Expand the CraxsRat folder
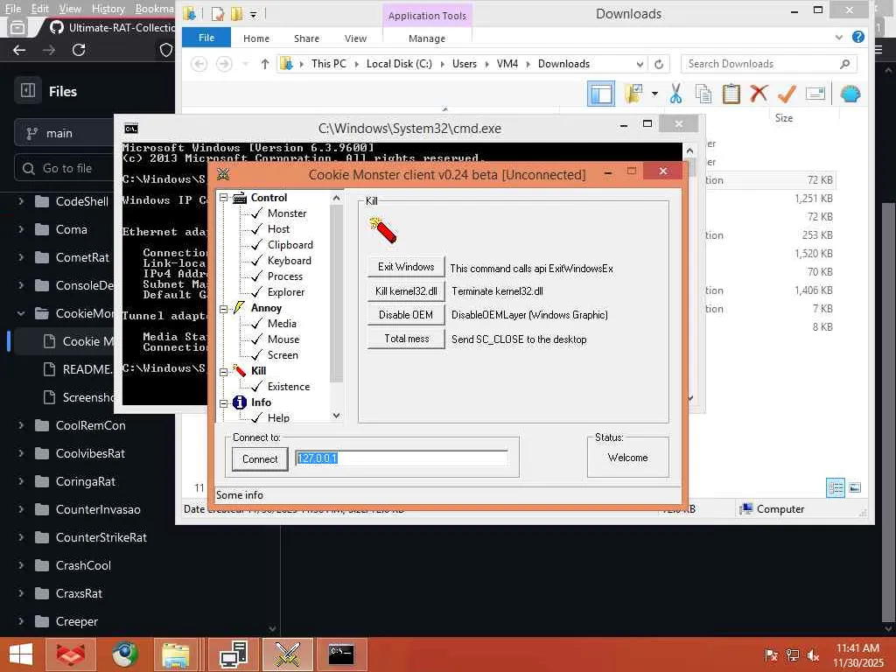The width and height of the screenshot is (896, 672). (21, 593)
